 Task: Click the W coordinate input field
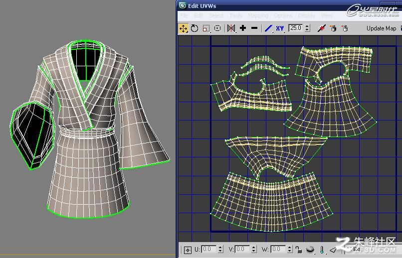click(278, 249)
